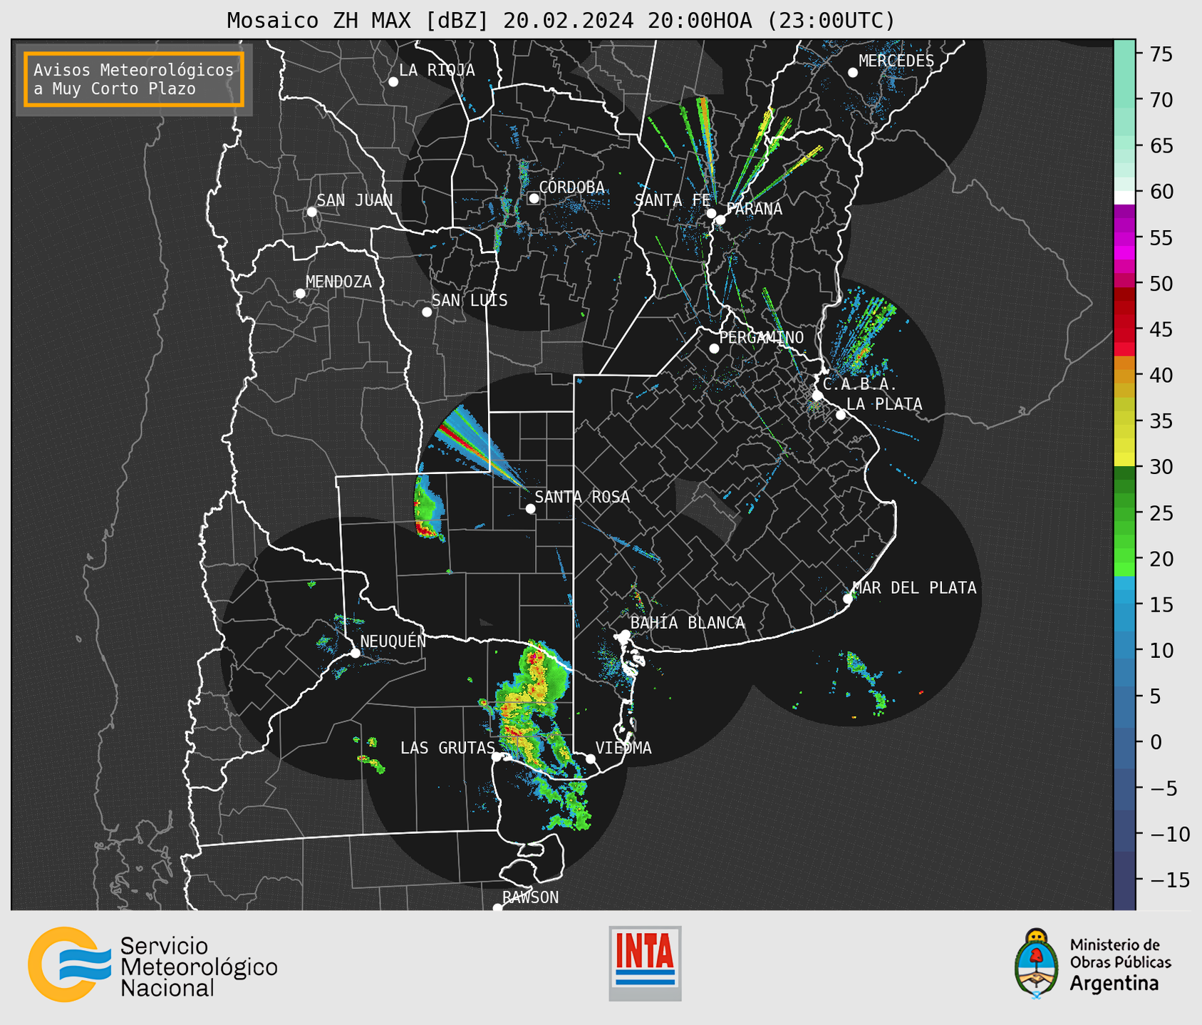
Task: Click the 'Argentina' ministry text
Action: tap(1114, 984)
